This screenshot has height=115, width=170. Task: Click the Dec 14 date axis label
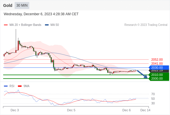pyautogui.click(x=146, y=110)
